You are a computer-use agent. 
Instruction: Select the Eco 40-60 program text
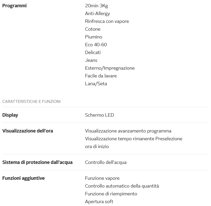coord(96,44)
